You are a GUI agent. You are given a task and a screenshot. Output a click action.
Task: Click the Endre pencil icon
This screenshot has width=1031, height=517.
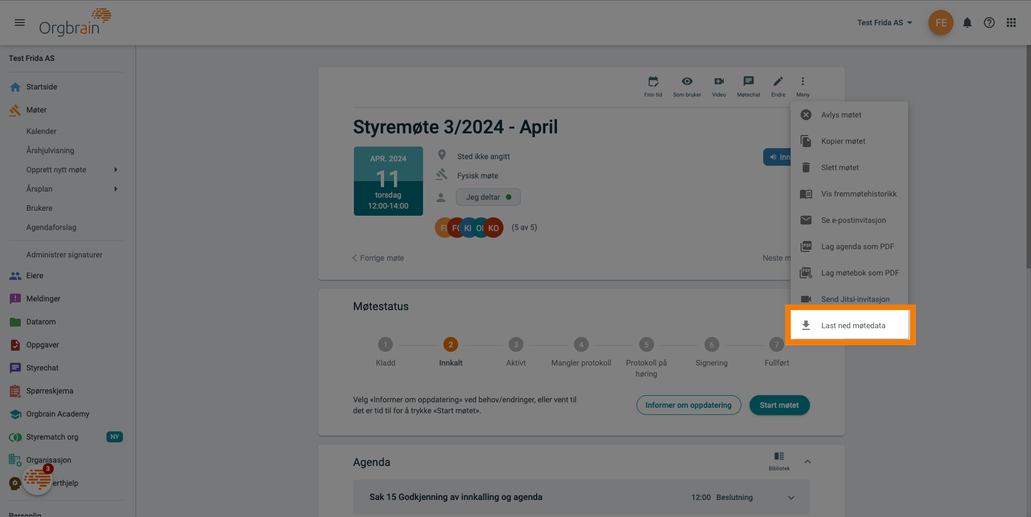[778, 86]
